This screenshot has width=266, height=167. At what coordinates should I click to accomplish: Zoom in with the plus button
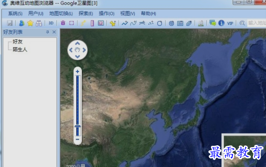pyautogui.click(x=78, y=71)
